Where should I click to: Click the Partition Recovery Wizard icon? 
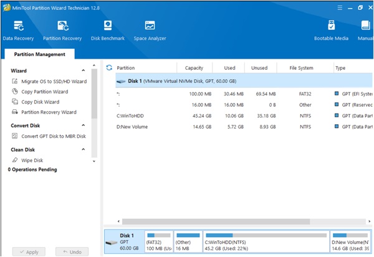[15, 112]
